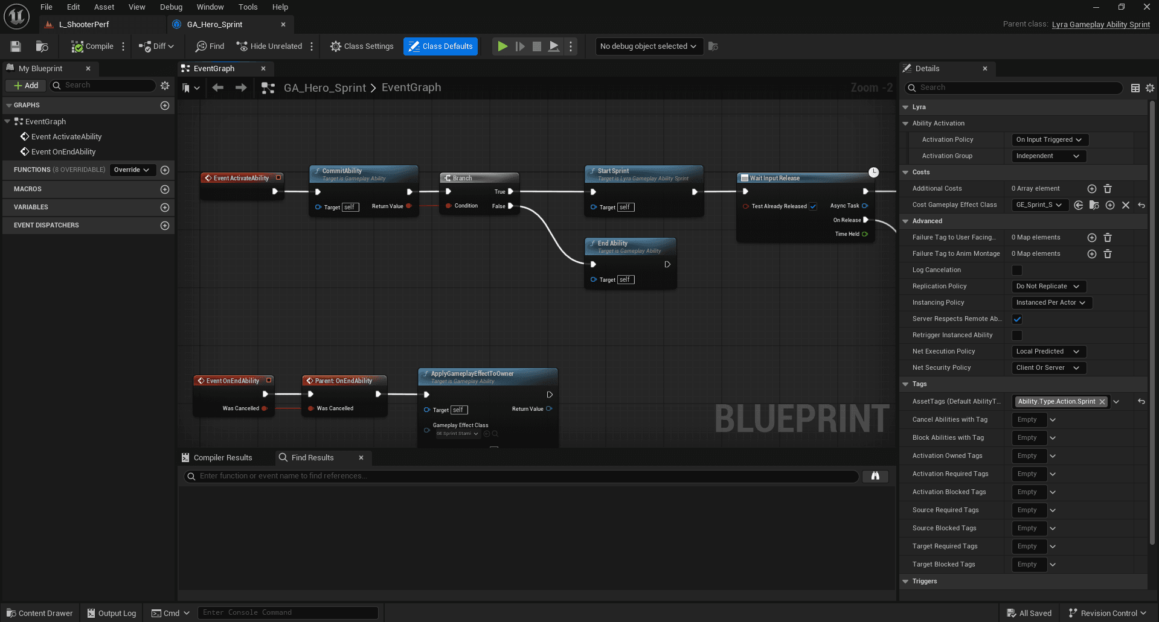1159x622 pixels.
Task: Toggle Test Already Released checkbox
Action: coord(813,206)
